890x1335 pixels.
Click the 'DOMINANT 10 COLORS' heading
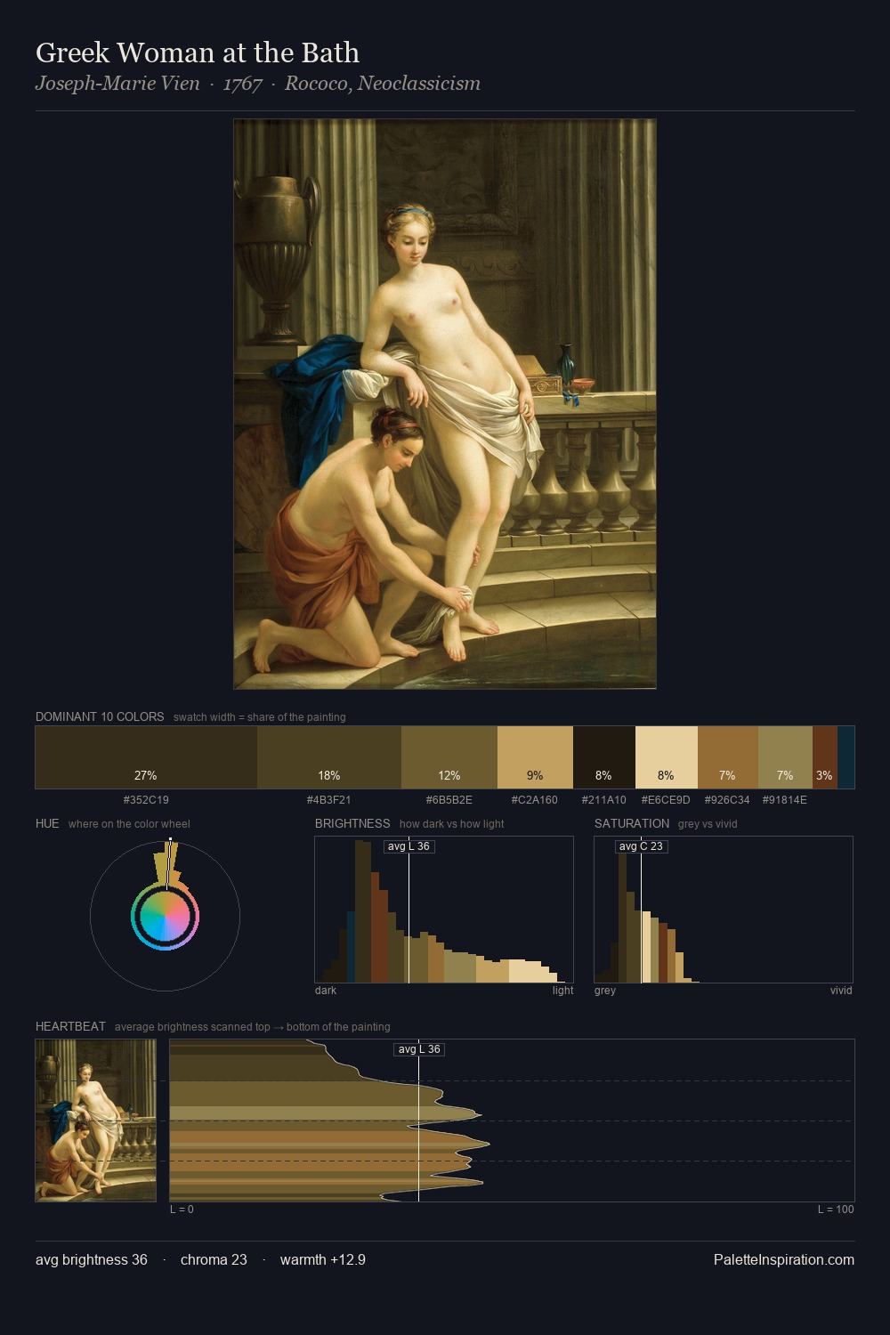point(100,716)
